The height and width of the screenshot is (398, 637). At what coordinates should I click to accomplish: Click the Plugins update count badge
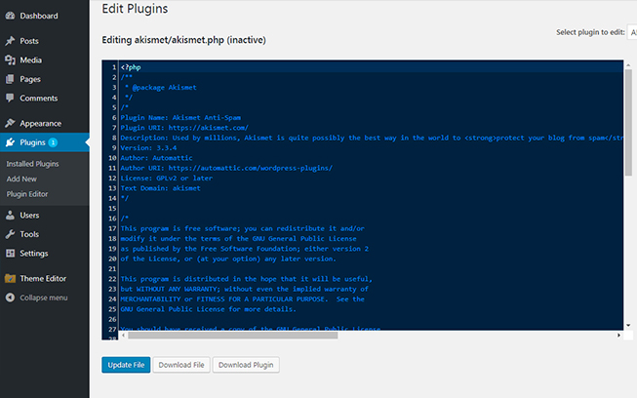click(x=53, y=142)
